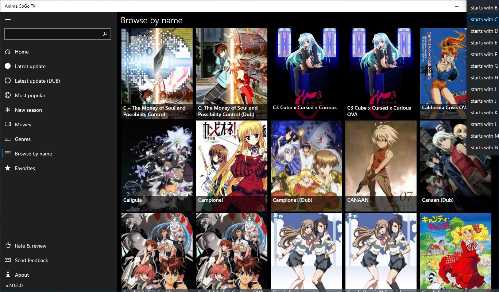Viewport: 499px width, 292px height.
Task: Open California Crisis OVA poster
Action: [443, 74]
